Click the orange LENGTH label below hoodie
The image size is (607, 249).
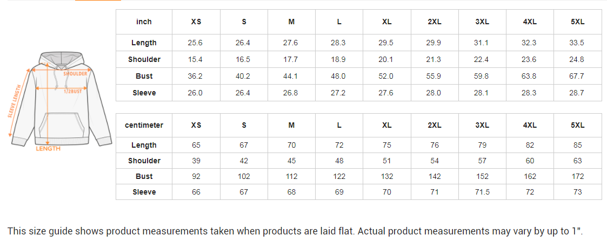(x=48, y=149)
